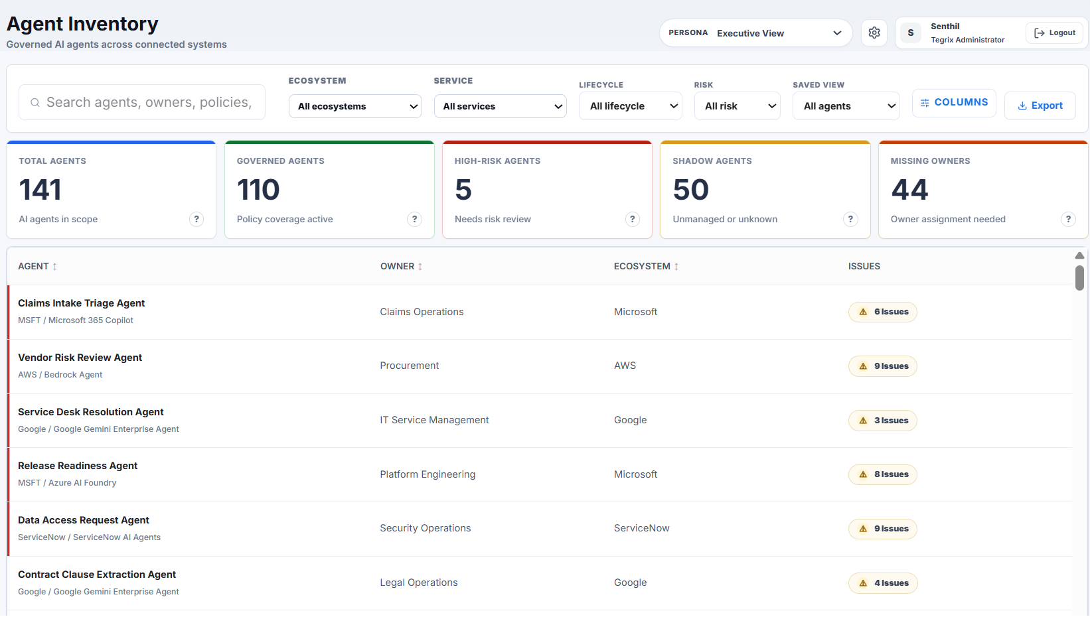
Task: Sort by Agent column sort icon
Action: (55, 267)
